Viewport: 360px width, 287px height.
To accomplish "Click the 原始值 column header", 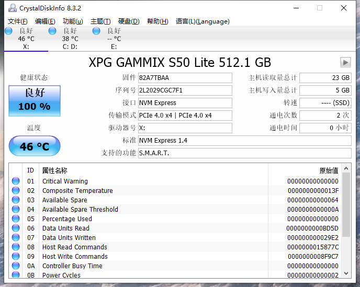I will (329, 170).
